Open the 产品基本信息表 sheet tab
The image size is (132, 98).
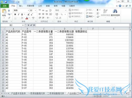(x=18, y=93)
